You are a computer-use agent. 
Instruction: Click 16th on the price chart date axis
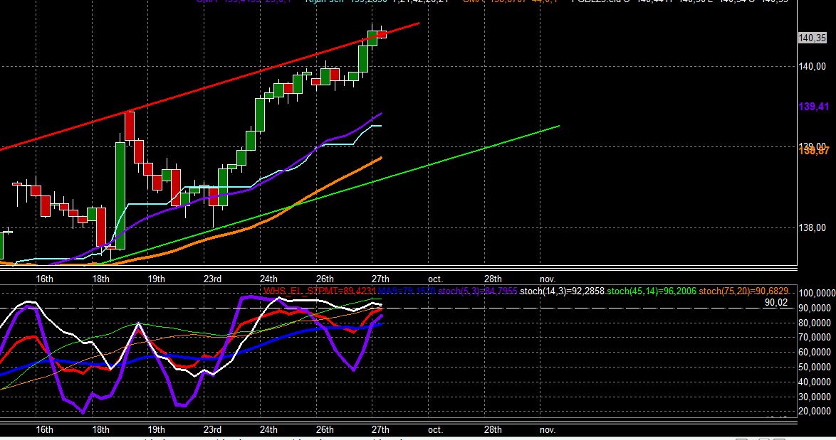[44, 279]
